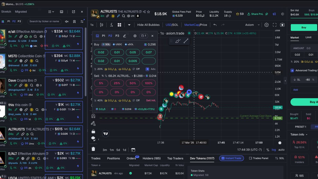Expand Token Info section
Screen dimensions: 318x179
pos(299,134)
